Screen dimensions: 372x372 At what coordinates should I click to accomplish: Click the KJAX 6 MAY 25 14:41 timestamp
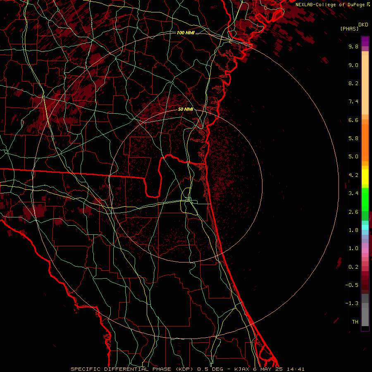269,369
